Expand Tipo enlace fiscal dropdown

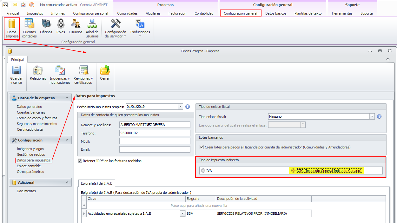click(x=372, y=116)
